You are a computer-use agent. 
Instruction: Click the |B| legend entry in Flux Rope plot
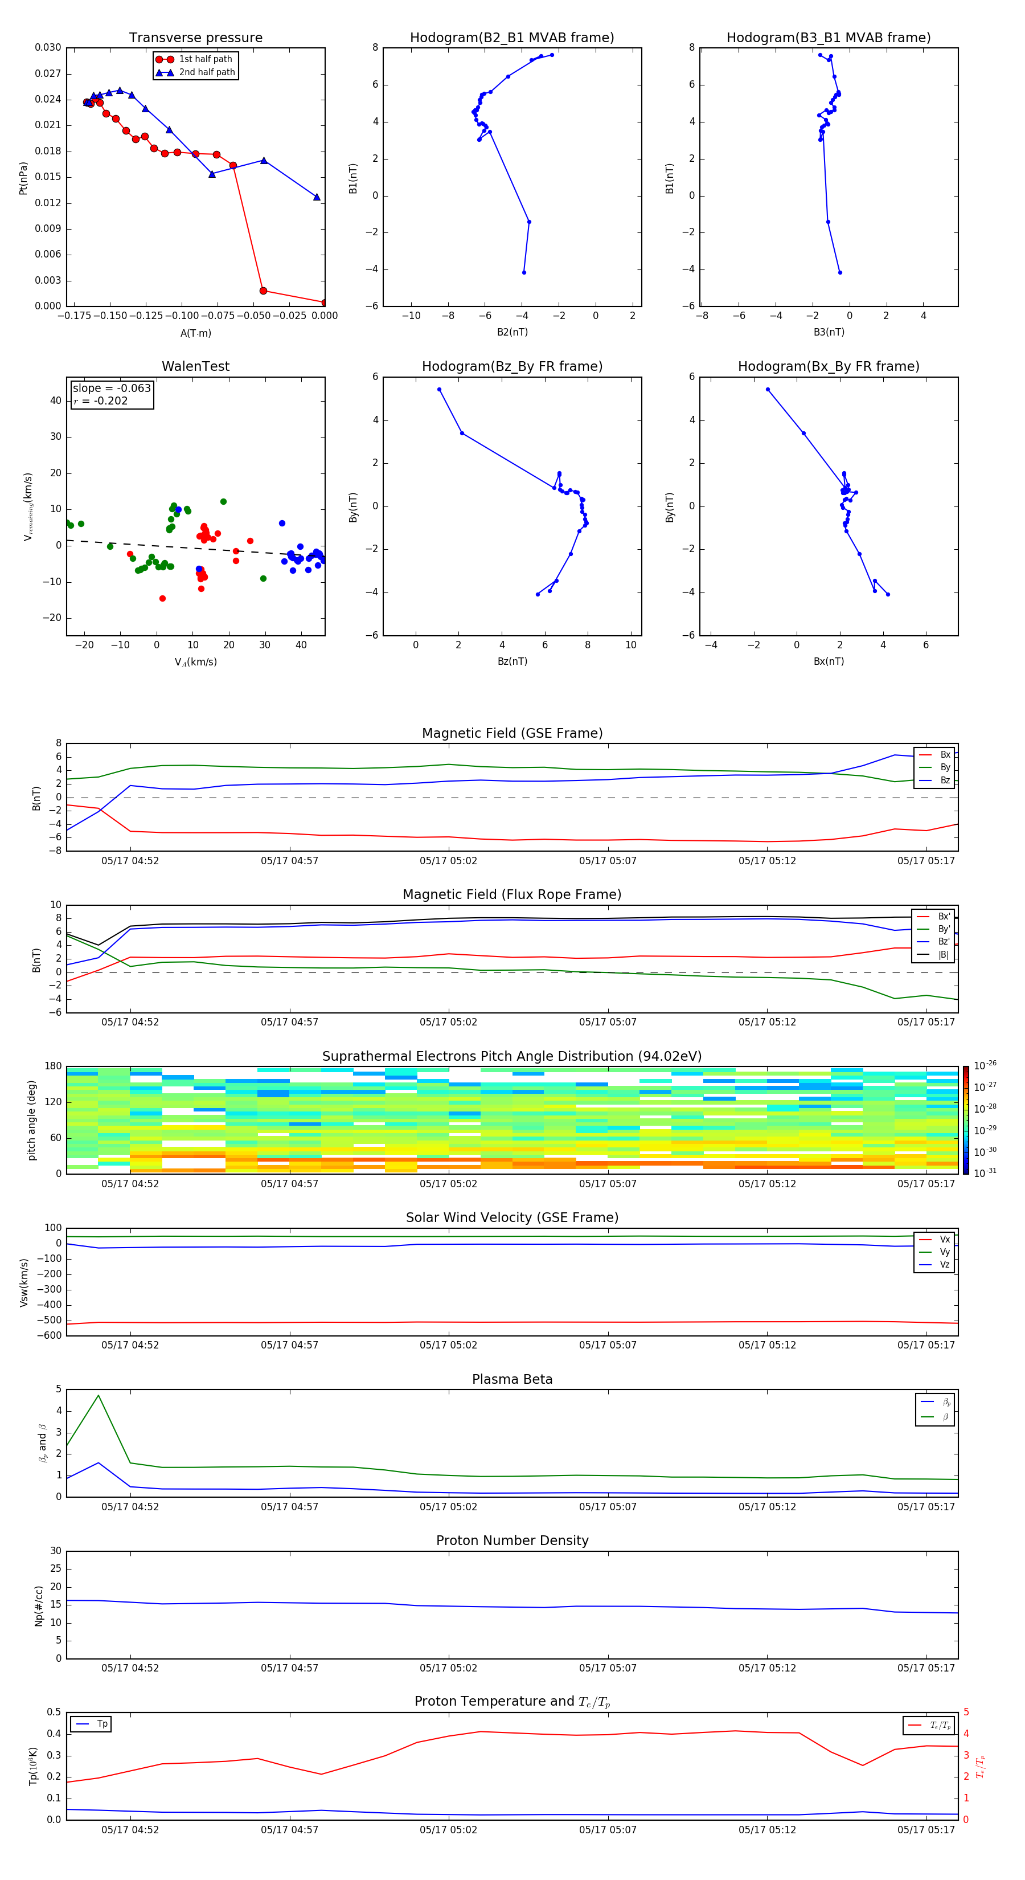(933, 955)
